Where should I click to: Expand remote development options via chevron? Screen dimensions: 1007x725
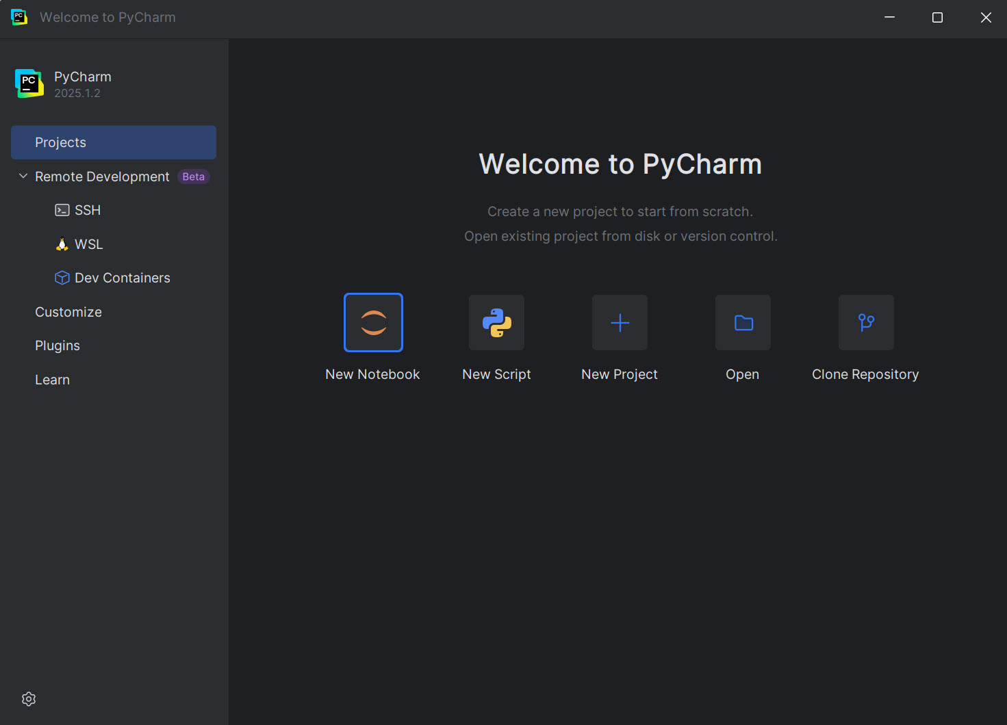23,176
